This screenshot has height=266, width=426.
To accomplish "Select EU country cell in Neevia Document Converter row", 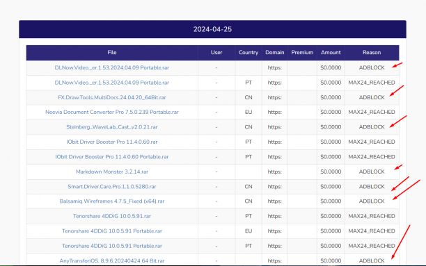I will click(x=248, y=113).
